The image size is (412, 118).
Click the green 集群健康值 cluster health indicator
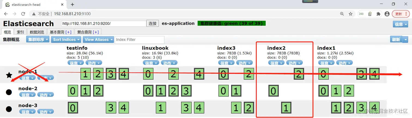pos(231,23)
